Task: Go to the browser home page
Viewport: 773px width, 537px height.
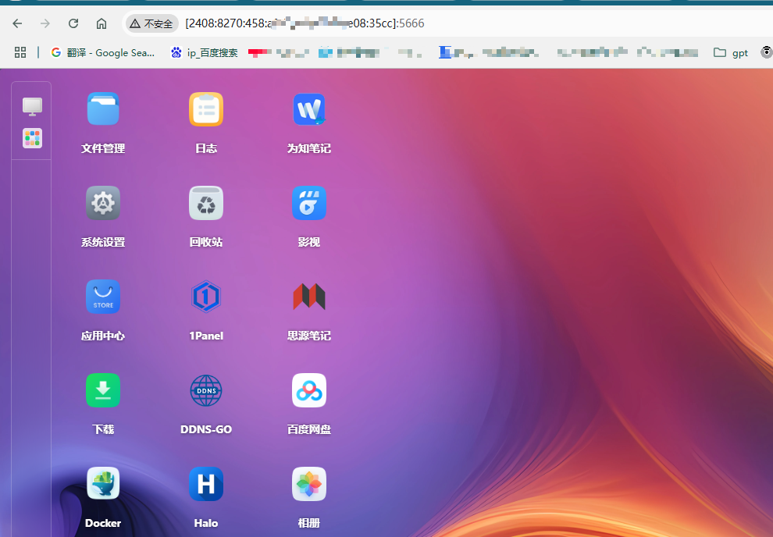Action: point(102,23)
